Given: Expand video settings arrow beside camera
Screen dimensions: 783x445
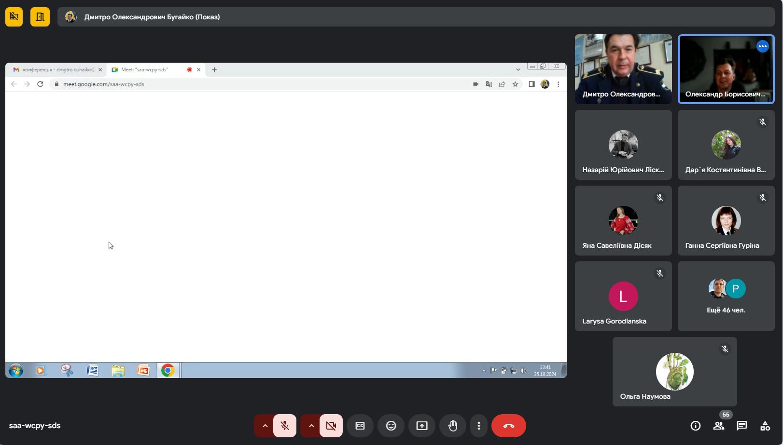Looking at the screenshot, I should pos(311,426).
